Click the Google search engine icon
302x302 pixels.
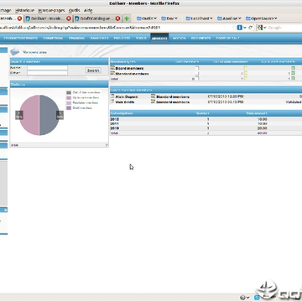pos(260,28)
